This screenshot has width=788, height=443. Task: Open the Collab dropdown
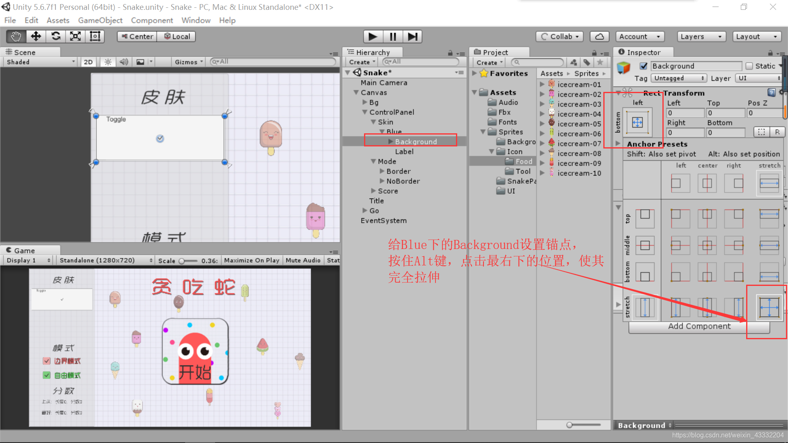[559, 37]
